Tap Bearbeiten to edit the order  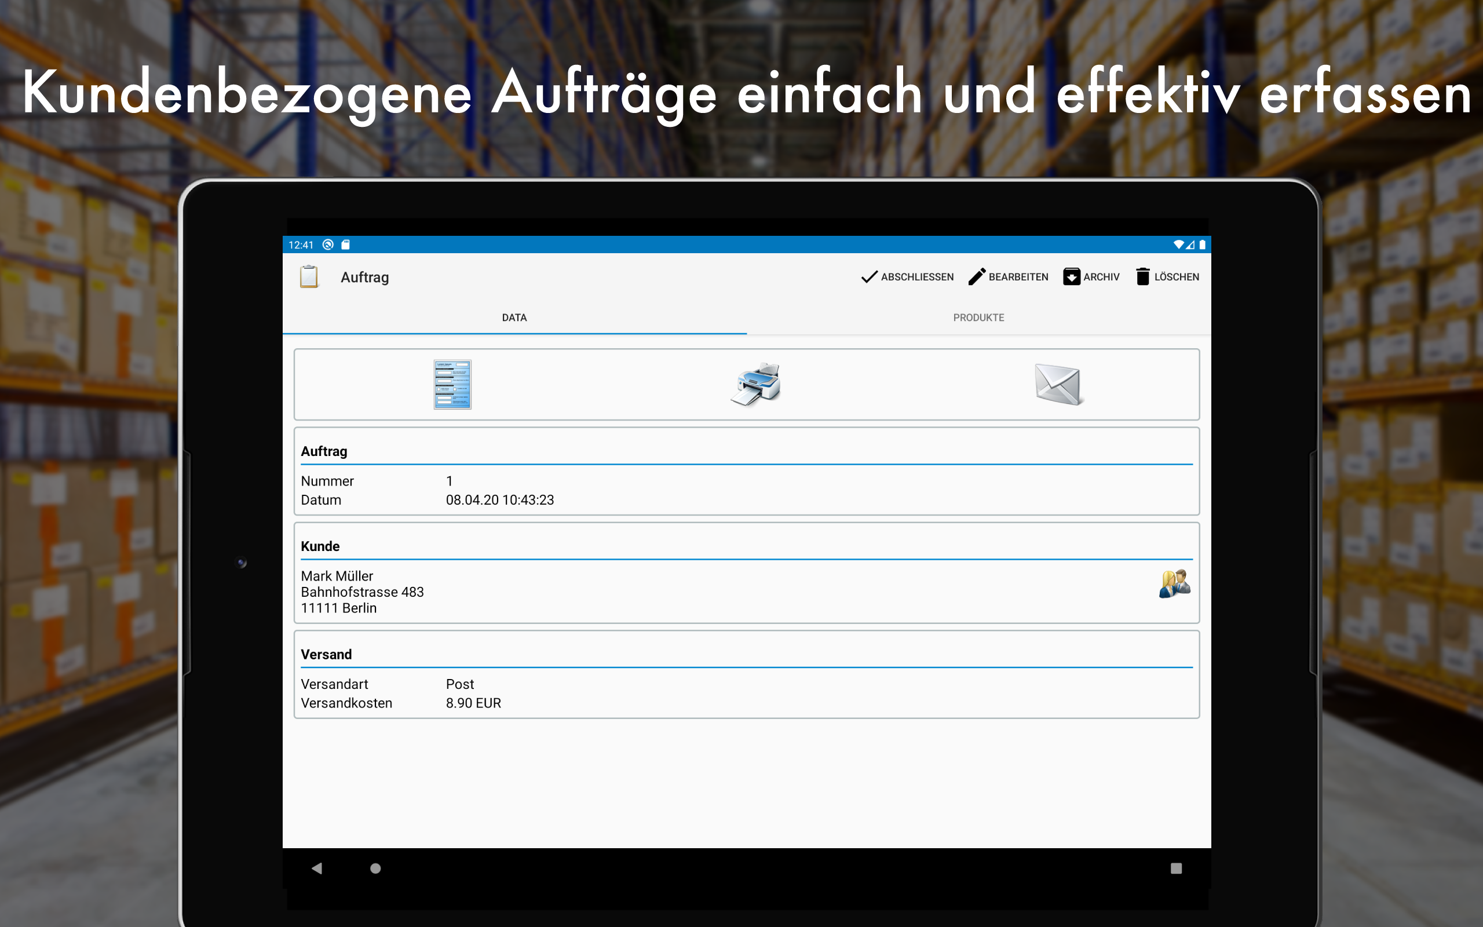point(1009,277)
